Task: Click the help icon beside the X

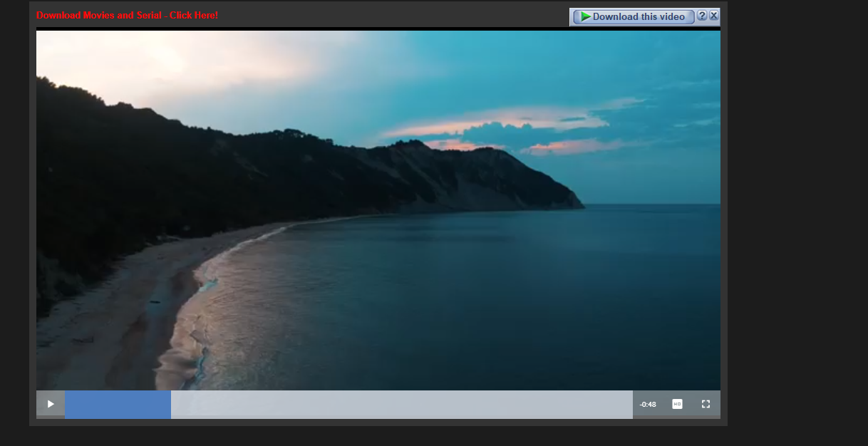Action: (703, 15)
